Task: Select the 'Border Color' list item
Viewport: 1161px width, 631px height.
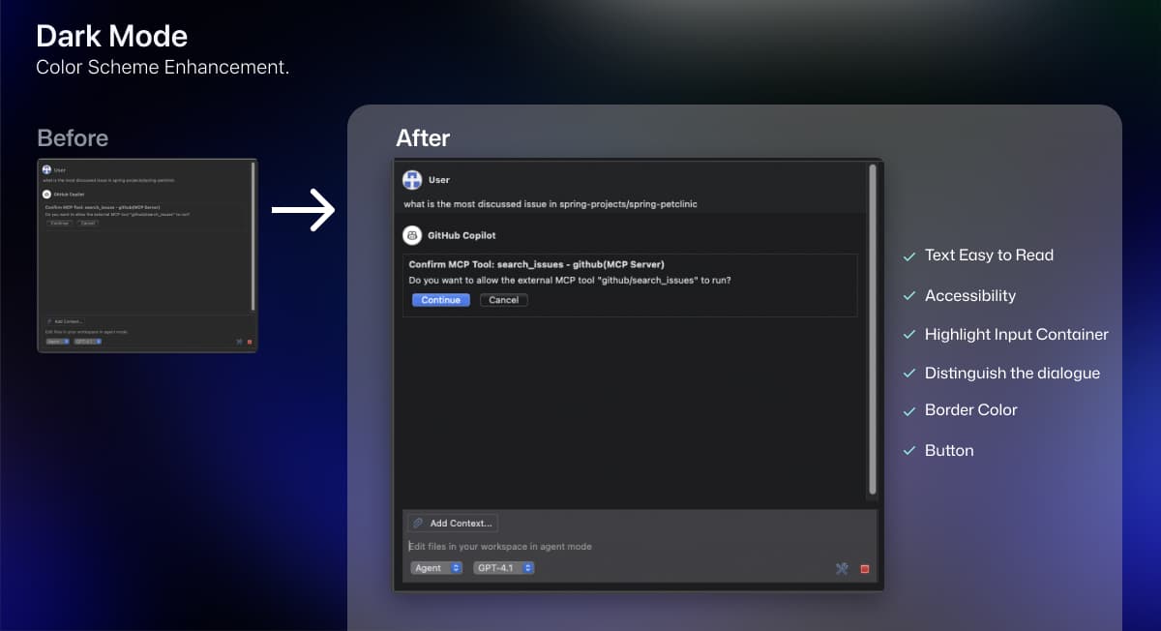Action: pyautogui.click(x=971, y=410)
